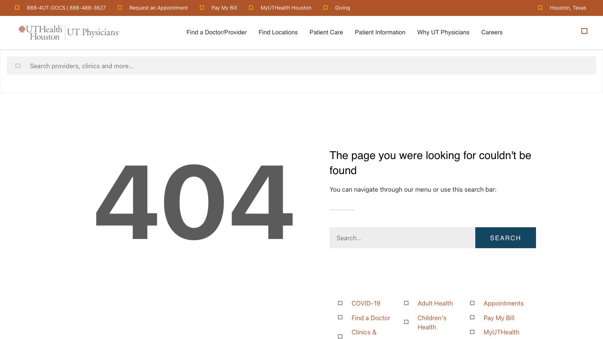Open the icon at the far right of navigation

click(x=584, y=31)
